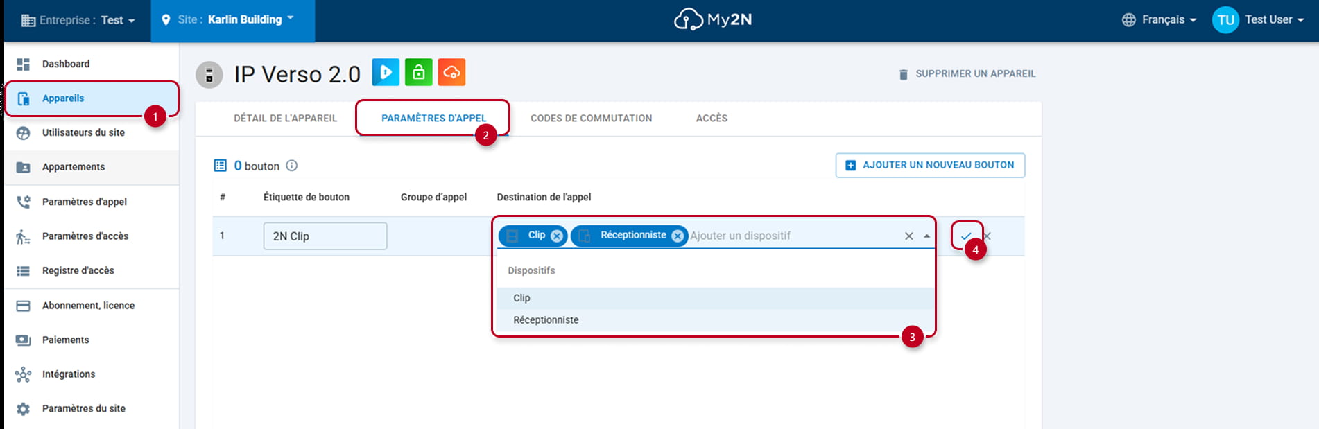Click the Intégrations nodes icon

pyautogui.click(x=23, y=374)
